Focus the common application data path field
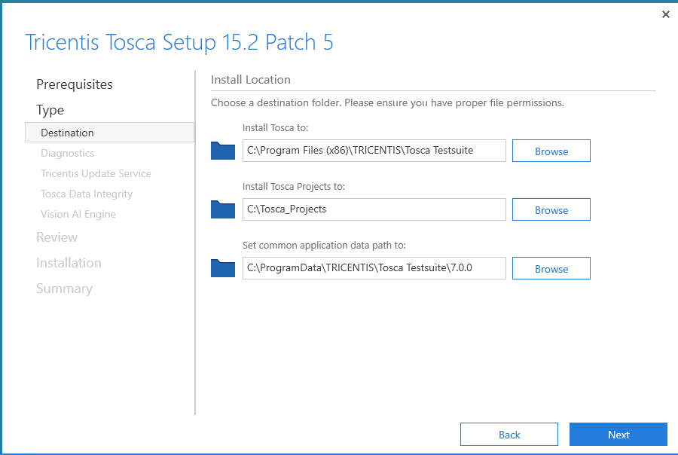 coord(374,268)
